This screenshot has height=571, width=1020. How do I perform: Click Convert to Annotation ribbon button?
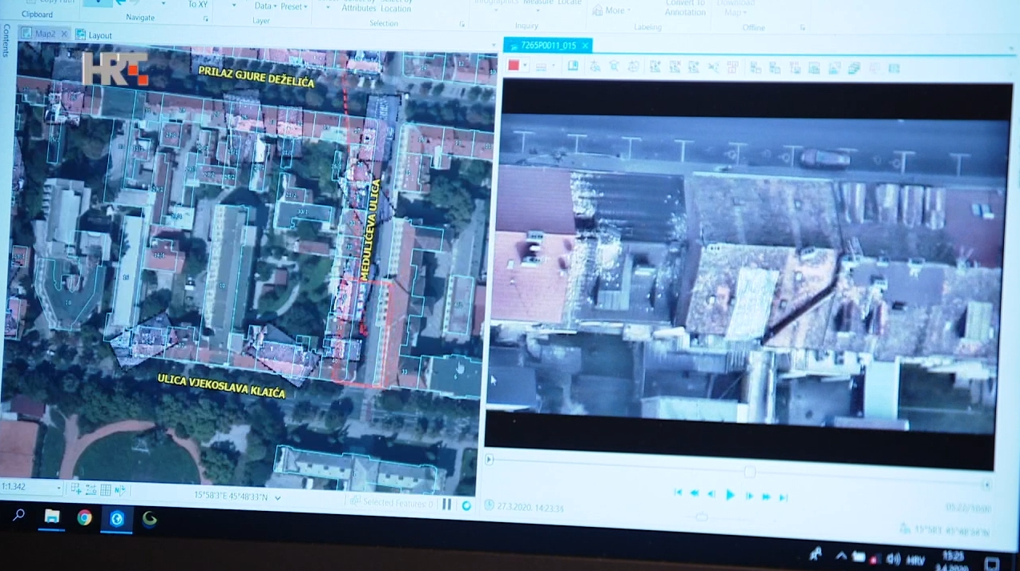685,7
